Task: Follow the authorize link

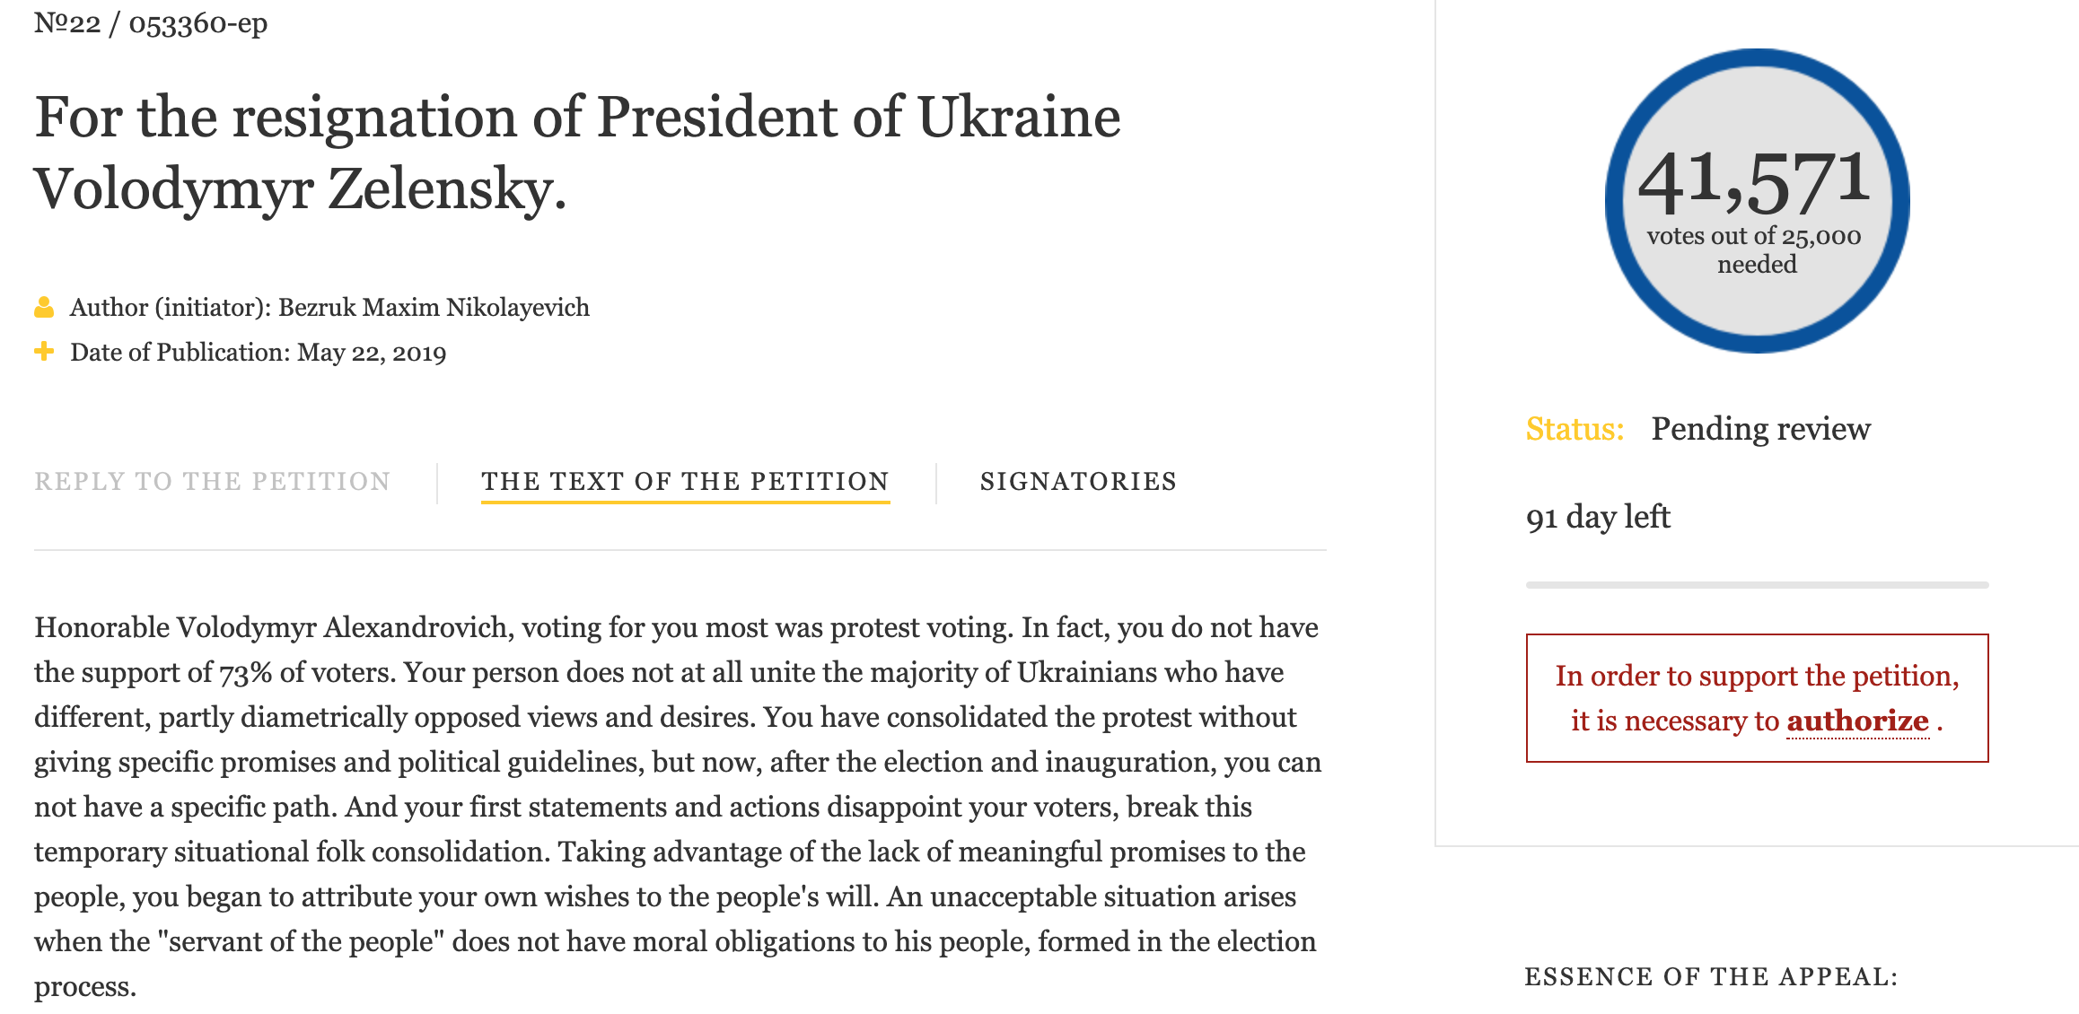Action: (1857, 721)
